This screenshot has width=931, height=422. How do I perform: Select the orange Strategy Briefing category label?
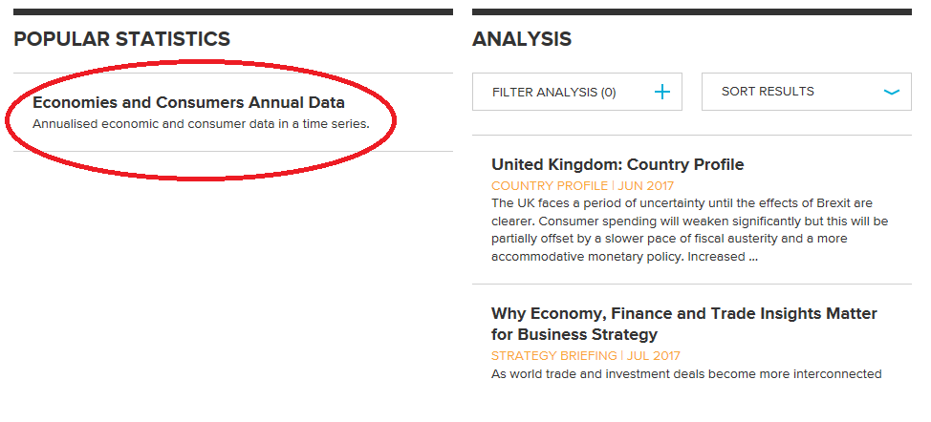(x=554, y=355)
